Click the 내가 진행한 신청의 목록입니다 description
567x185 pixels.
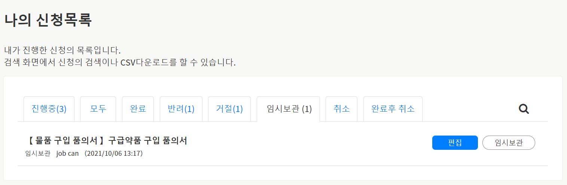click(62, 50)
